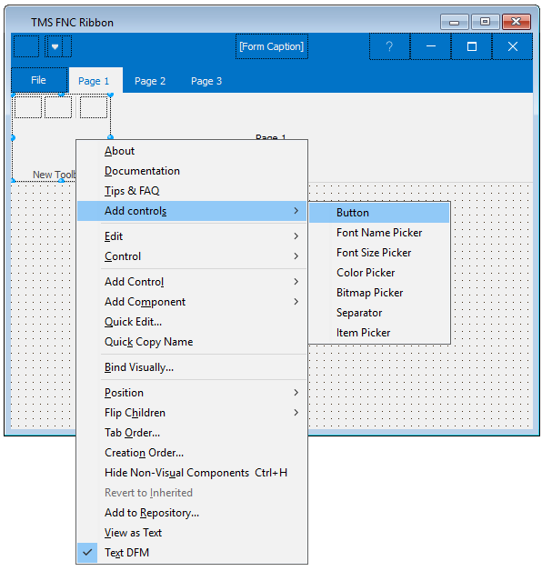Click the ribbon help question mark icon
The height and width of the screenshot is (571, 552).
tap(389, 46)
